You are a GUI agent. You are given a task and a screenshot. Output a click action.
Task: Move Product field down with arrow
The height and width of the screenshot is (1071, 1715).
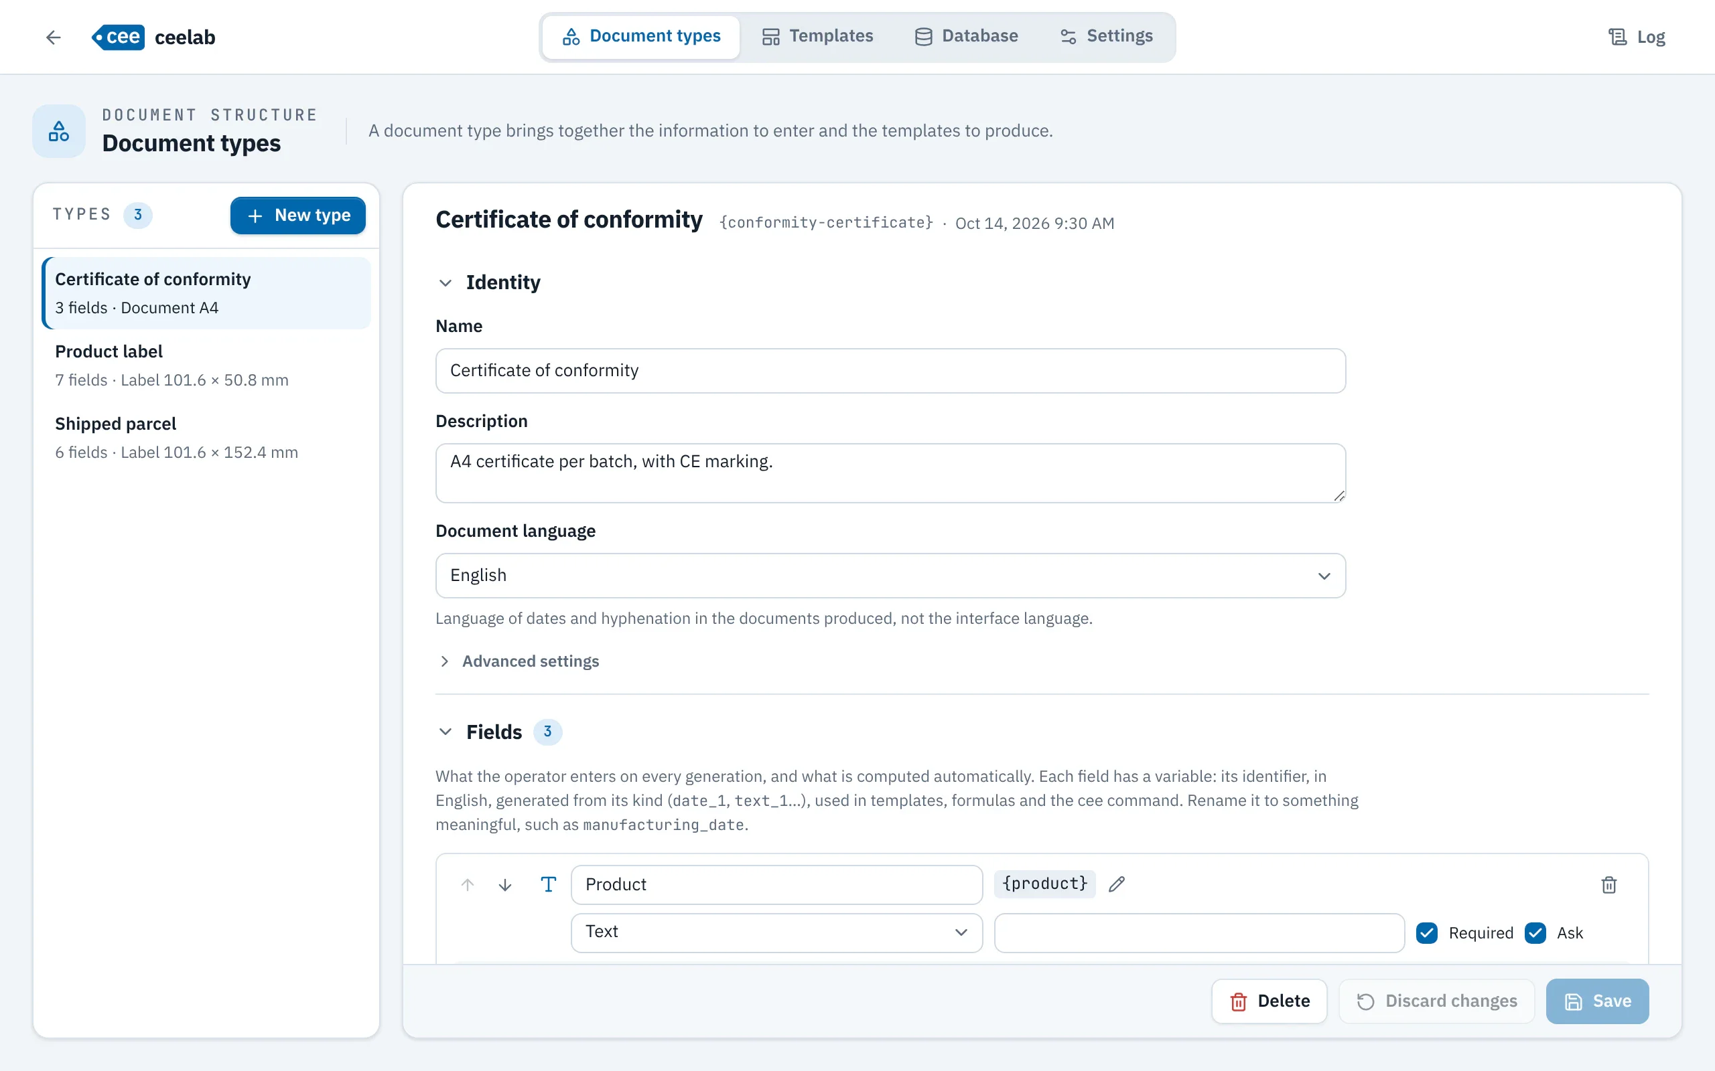click(504, 885)
